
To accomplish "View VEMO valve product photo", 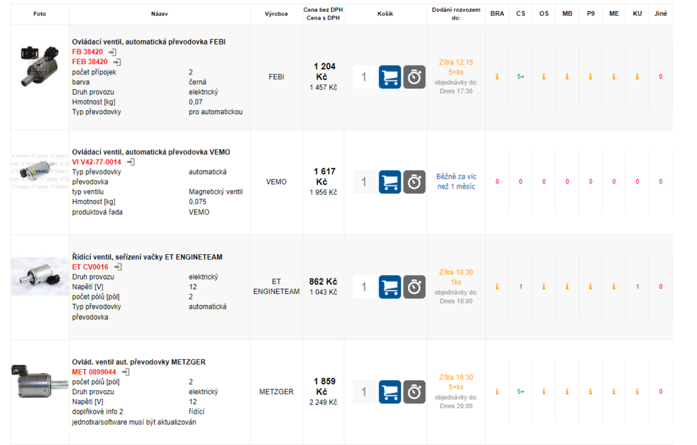I will (x=40, y=171).
